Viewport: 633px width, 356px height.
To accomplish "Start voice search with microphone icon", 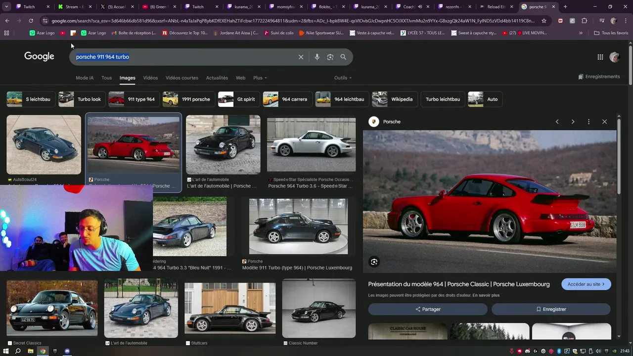I will [x=317, y=57].
